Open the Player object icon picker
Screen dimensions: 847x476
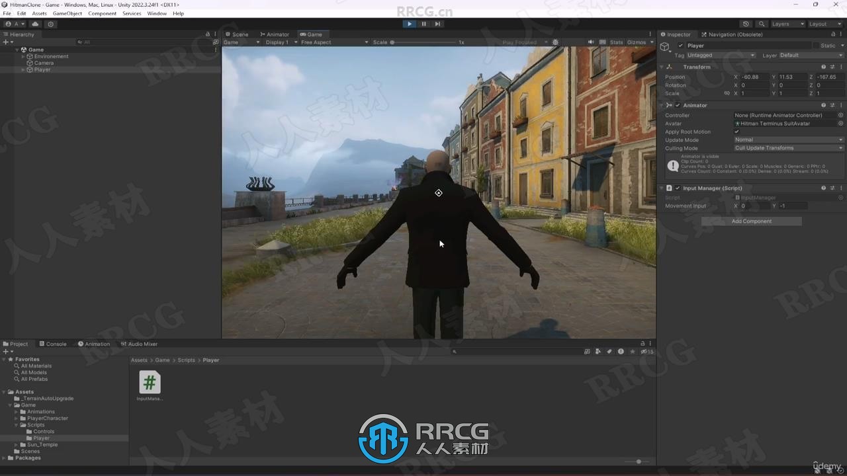665,46
